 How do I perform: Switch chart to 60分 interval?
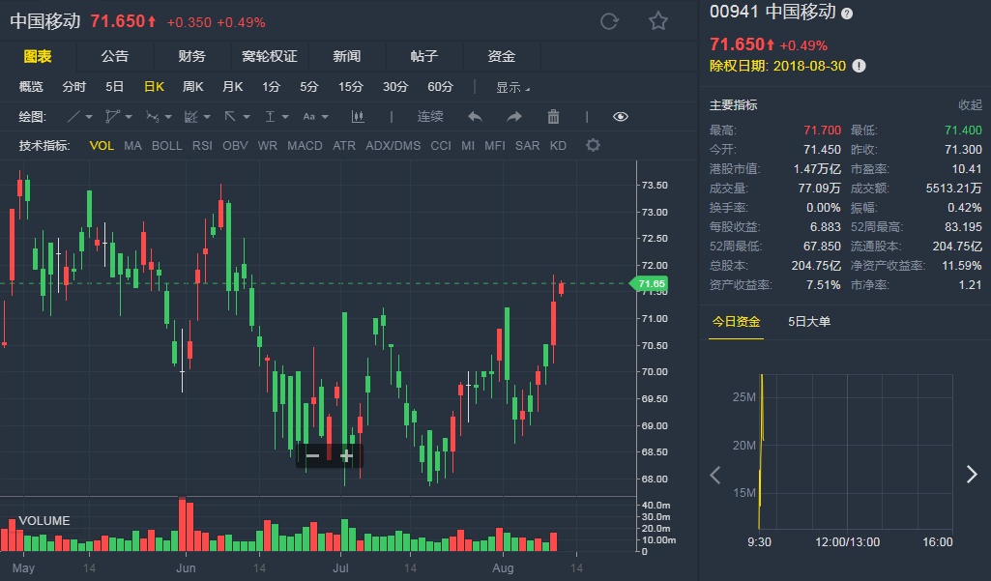coord(441,87)
